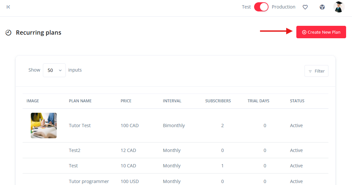The height and width of the screenshot is (185, 352).
Task: Click the Create New Plan button
Action: pos(321,32)
